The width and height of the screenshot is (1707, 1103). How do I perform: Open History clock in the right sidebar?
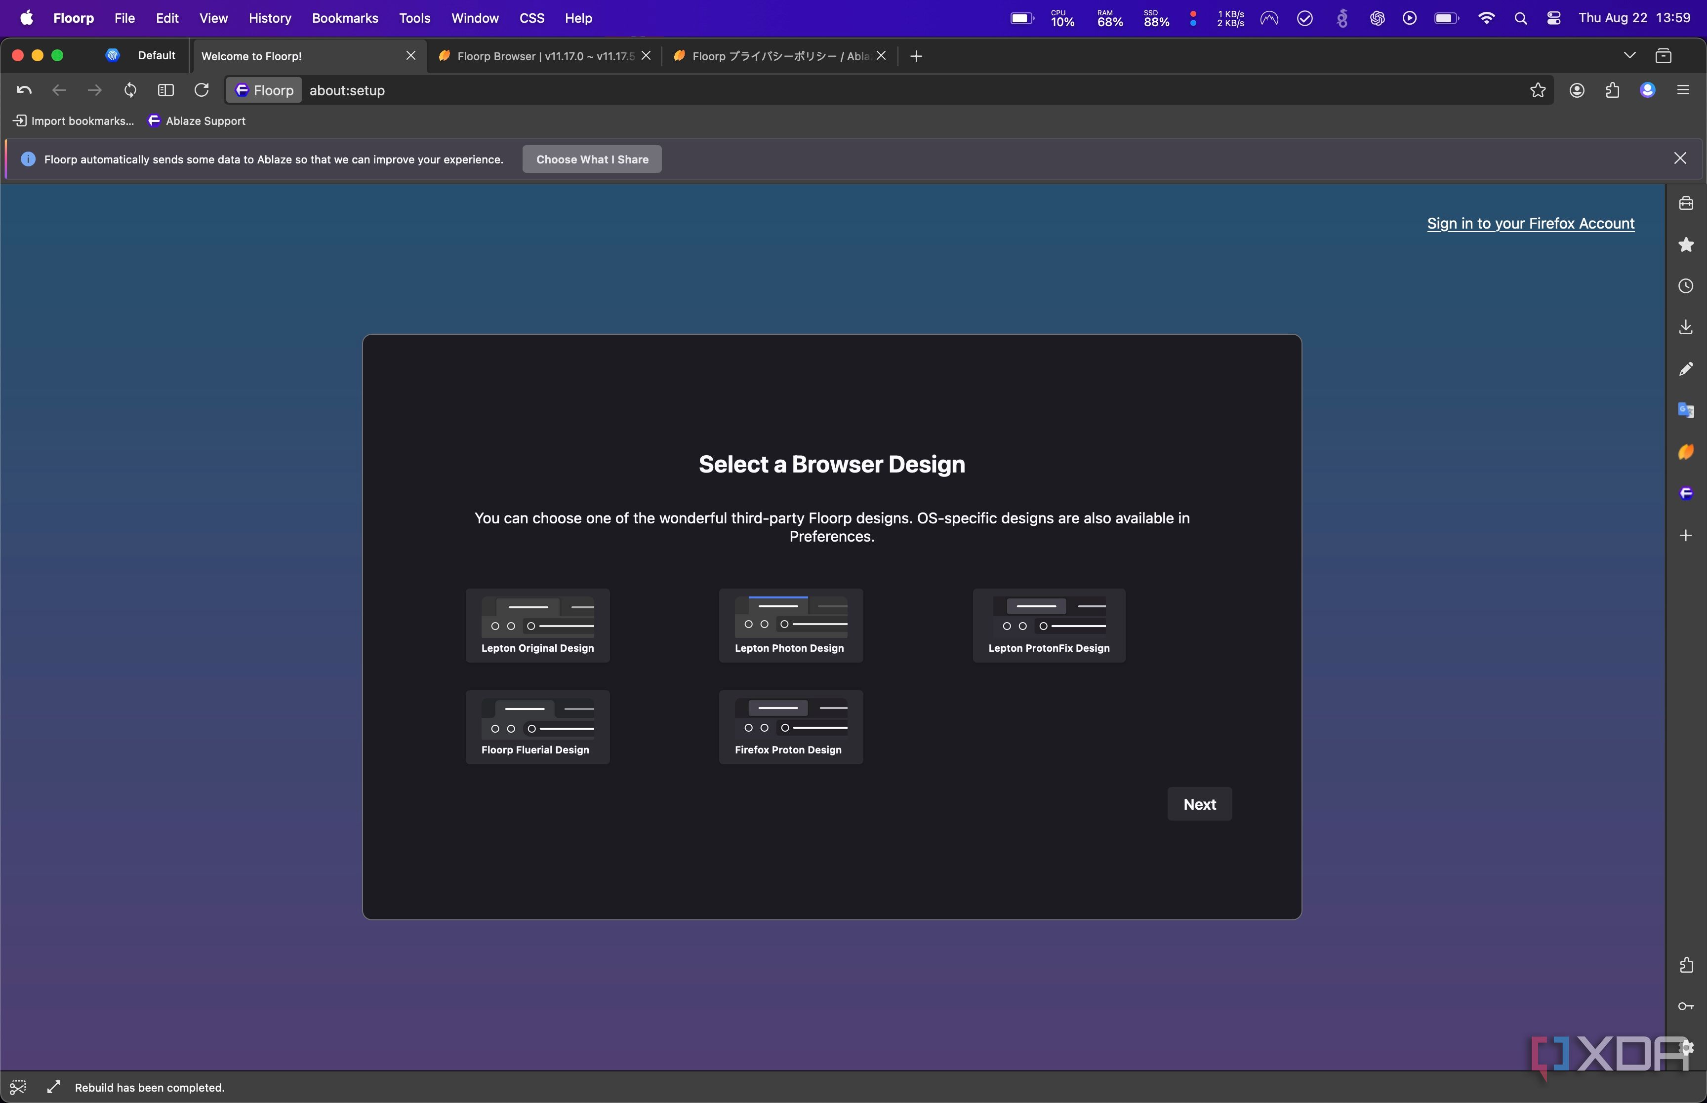click(1686, 286)
